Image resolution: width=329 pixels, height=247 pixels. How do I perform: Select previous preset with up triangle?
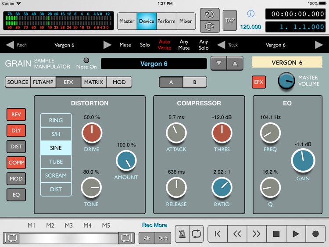235,63
